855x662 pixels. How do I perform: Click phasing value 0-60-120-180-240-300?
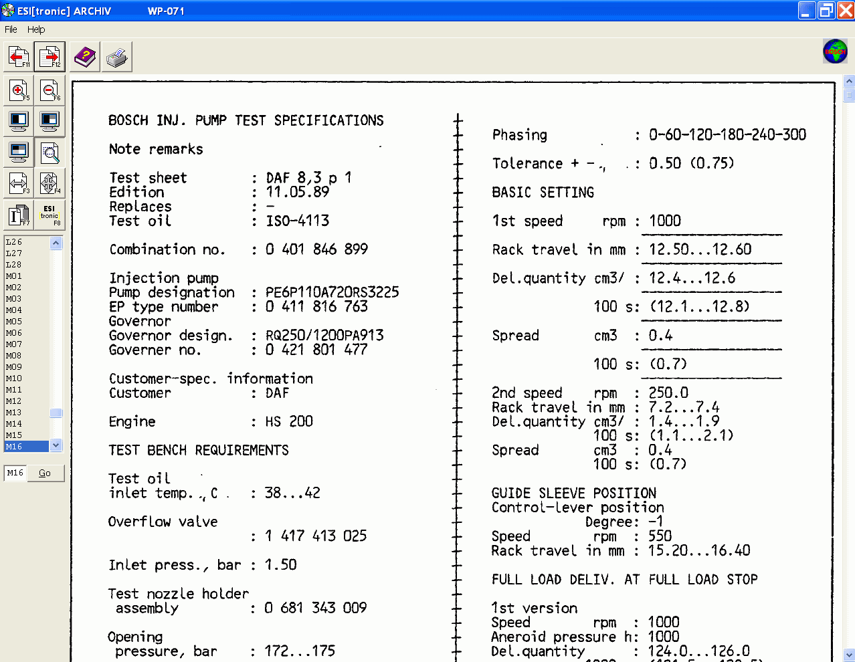pyautogui.click(x=728, y=135)
